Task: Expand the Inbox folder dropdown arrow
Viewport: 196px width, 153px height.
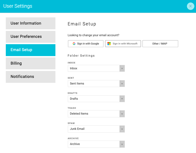Action: point(122,68)
